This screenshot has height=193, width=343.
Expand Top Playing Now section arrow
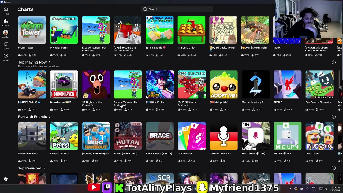(x=49, y=62)
